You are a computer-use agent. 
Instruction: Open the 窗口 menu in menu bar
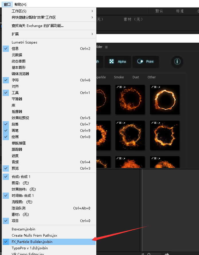7,4
